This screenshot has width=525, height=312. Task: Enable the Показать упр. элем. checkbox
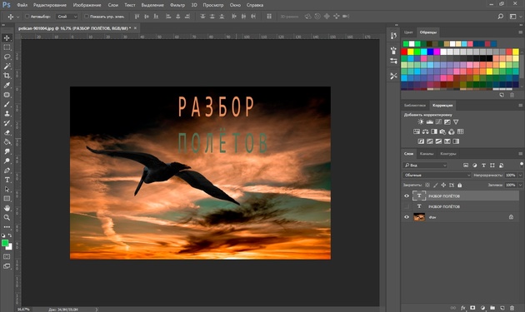(87, 16)
